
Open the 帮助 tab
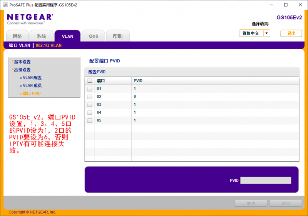pos(118,36)
